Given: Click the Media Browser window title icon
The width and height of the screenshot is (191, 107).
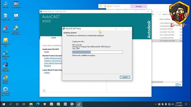Looking at the screenshot, I should pos(41,11).
